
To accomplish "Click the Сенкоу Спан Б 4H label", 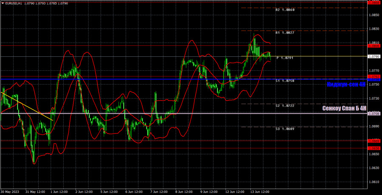I will [344, 109].
